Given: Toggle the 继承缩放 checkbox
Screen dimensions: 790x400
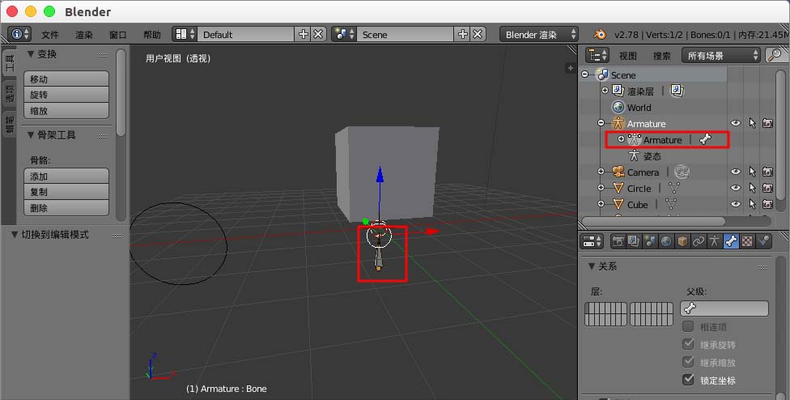Looking at the screenshot, I should point(688,362).
